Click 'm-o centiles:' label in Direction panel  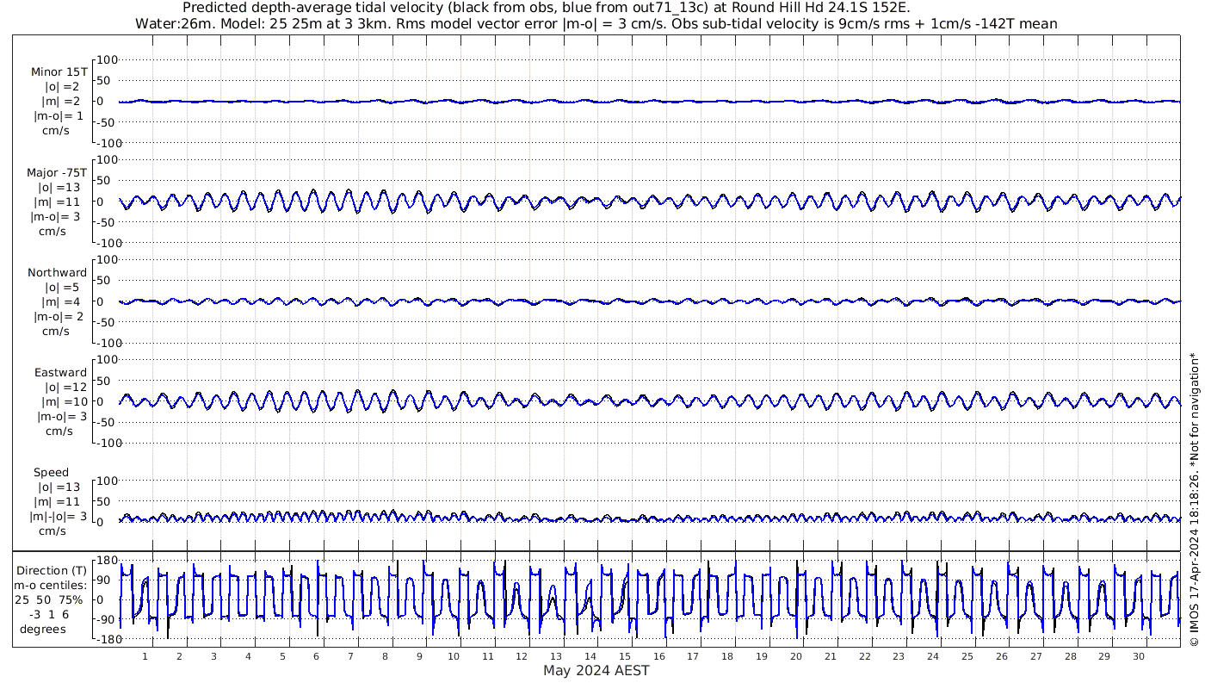pyautogui.click(x=50, y=585)
